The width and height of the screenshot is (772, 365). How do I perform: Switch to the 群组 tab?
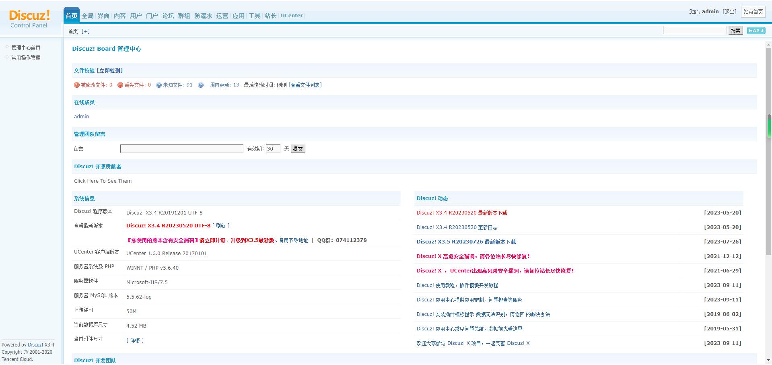pos(184,16)
